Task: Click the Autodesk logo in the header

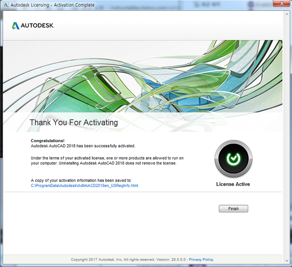Action: pyautogui.click(x=33, y=25)
